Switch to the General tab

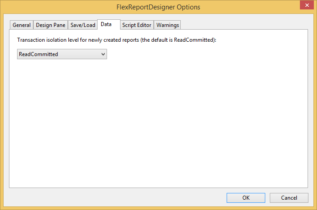pos(22,25)
